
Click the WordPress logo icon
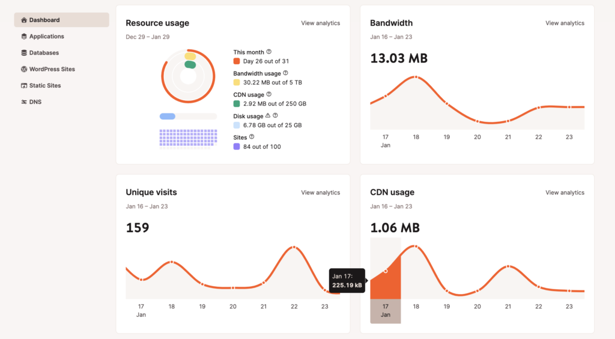(24, 69)
